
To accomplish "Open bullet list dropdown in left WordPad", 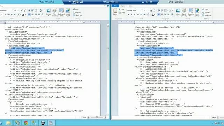I will pos(38,10).
